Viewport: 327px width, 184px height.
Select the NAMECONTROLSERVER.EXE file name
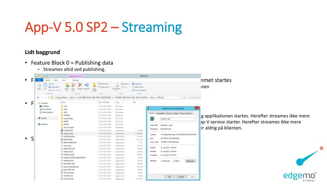[74, 158]
